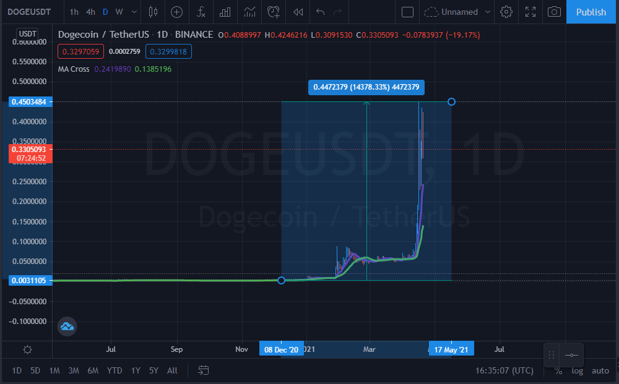Set the range to All
The image size is (619, 384).
click(172, 370)
